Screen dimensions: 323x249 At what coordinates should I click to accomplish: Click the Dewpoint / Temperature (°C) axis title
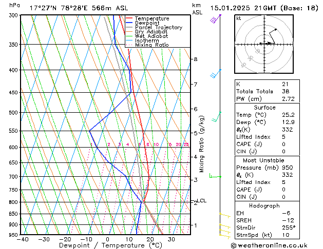coord(110,245)
